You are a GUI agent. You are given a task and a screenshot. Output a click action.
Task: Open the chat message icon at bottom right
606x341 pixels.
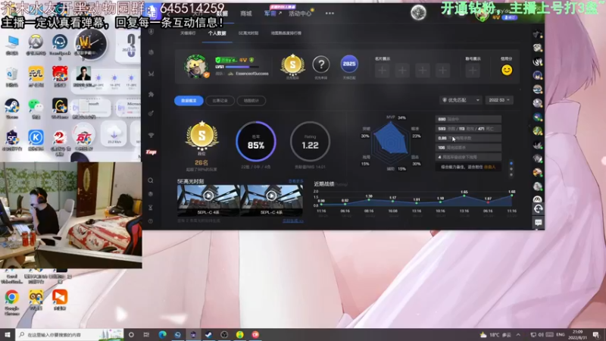point(538,222)
